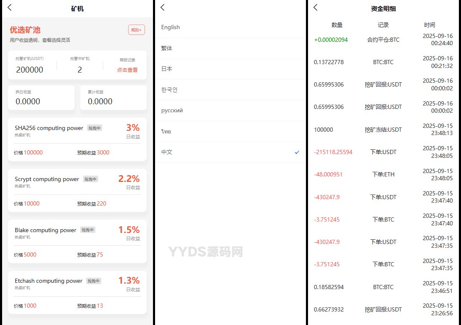This screenshot has height=325, width=461.
Task: Click 托管中矿机 count 2
Action: pos(80,70)
